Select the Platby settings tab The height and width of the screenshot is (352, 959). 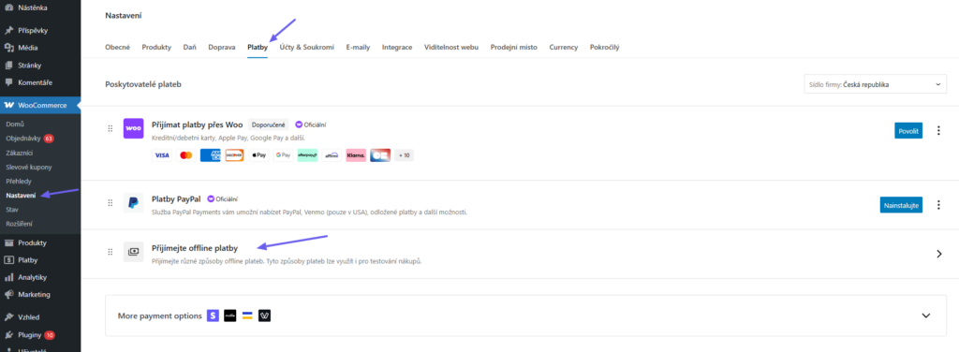(x=258, y=47)
